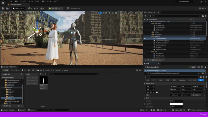Viewport: 208px width, 117px height.
Task: Select VolumetricCloud in the Outliner
Action: coord(161,49)
